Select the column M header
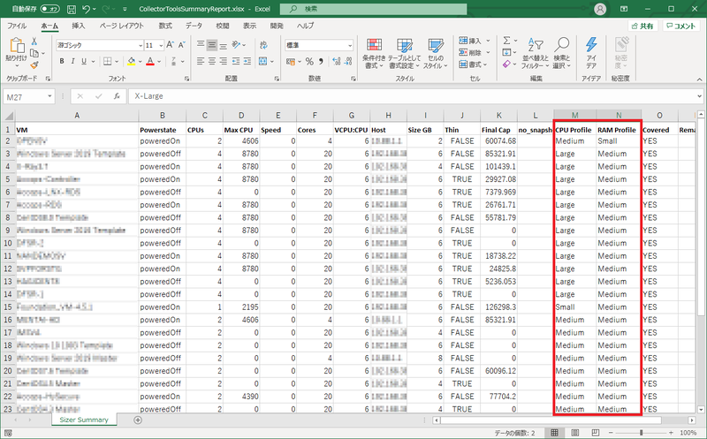The image size is (707, 439). pos(575,116)
